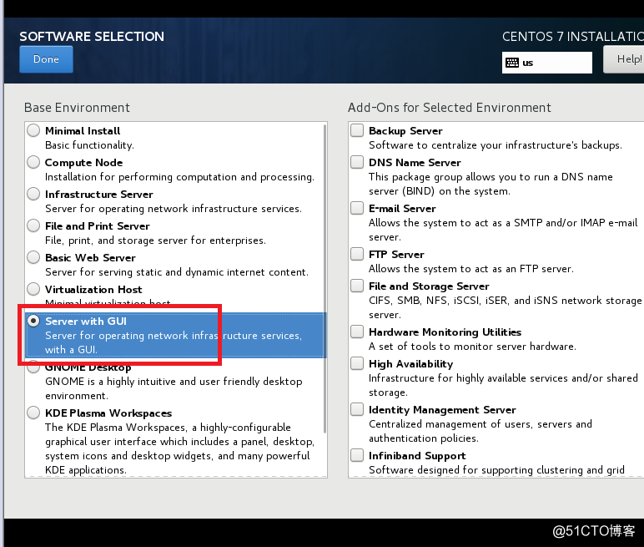Click the blue Done button
644x547 pixels.
pyautogui.click(x=46, y=59)
